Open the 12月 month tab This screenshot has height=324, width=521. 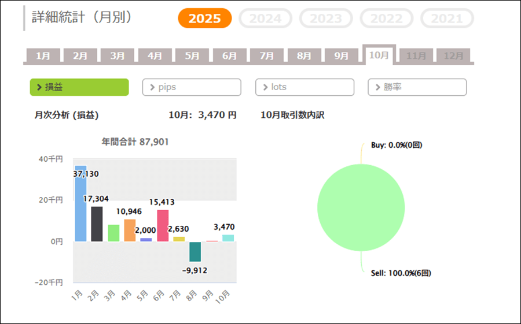[x=453, y=56]
